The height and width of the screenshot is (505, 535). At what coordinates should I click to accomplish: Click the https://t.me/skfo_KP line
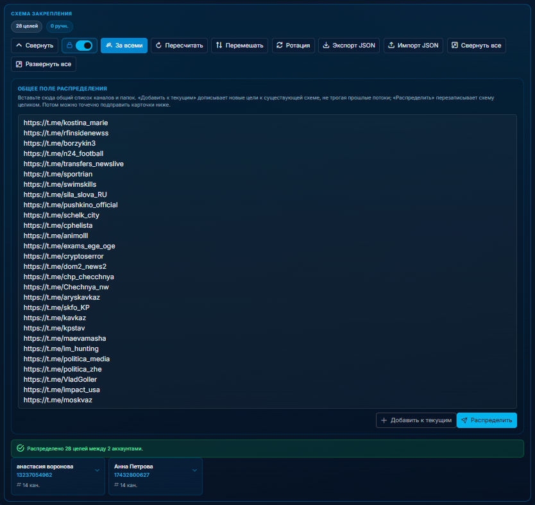pos(56,307)
